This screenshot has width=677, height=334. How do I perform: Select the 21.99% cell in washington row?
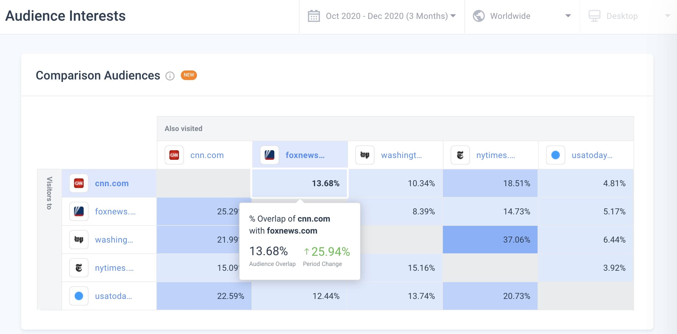(198, 240)
